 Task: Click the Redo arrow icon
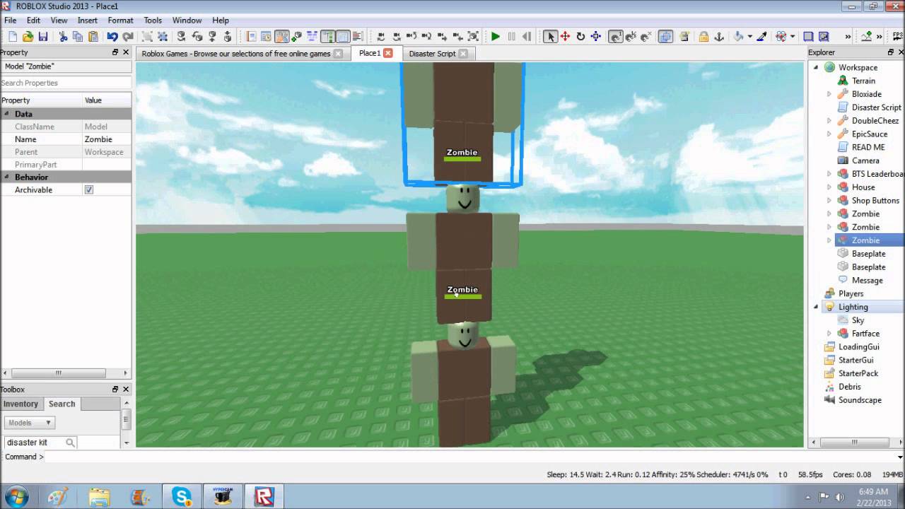pyautogui.click(x=128, y=37)
